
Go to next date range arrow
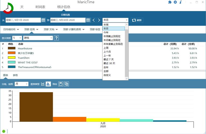click(99, 20)
